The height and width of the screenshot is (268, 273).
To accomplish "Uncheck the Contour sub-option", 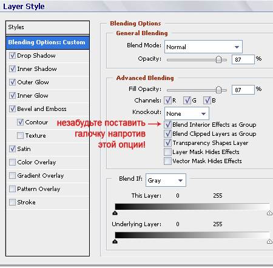I will click(x=20, y=122).
